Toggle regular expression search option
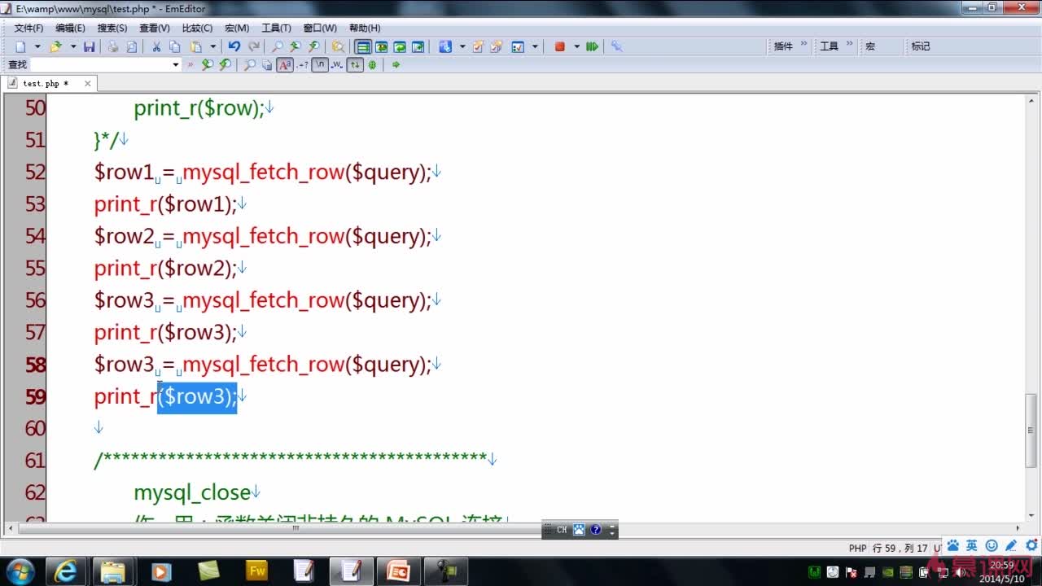Viewport: 1042px width, 586px height. click(302, 64)
